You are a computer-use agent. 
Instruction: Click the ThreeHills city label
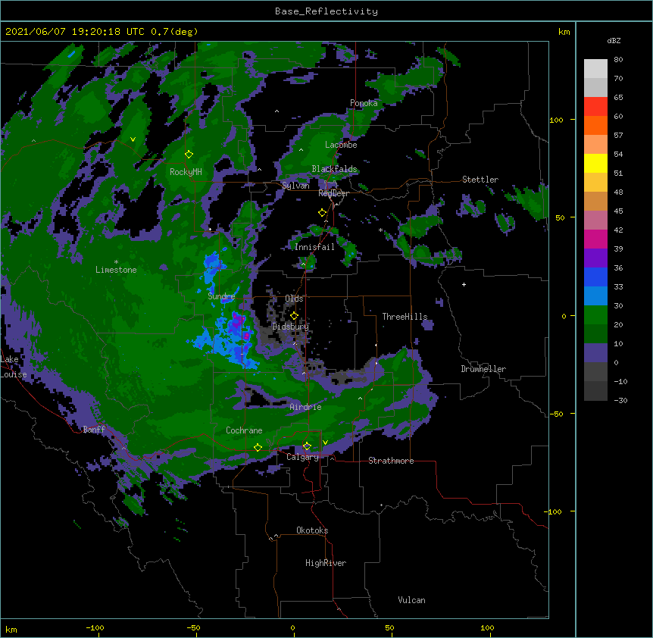(x=405, y=317)
